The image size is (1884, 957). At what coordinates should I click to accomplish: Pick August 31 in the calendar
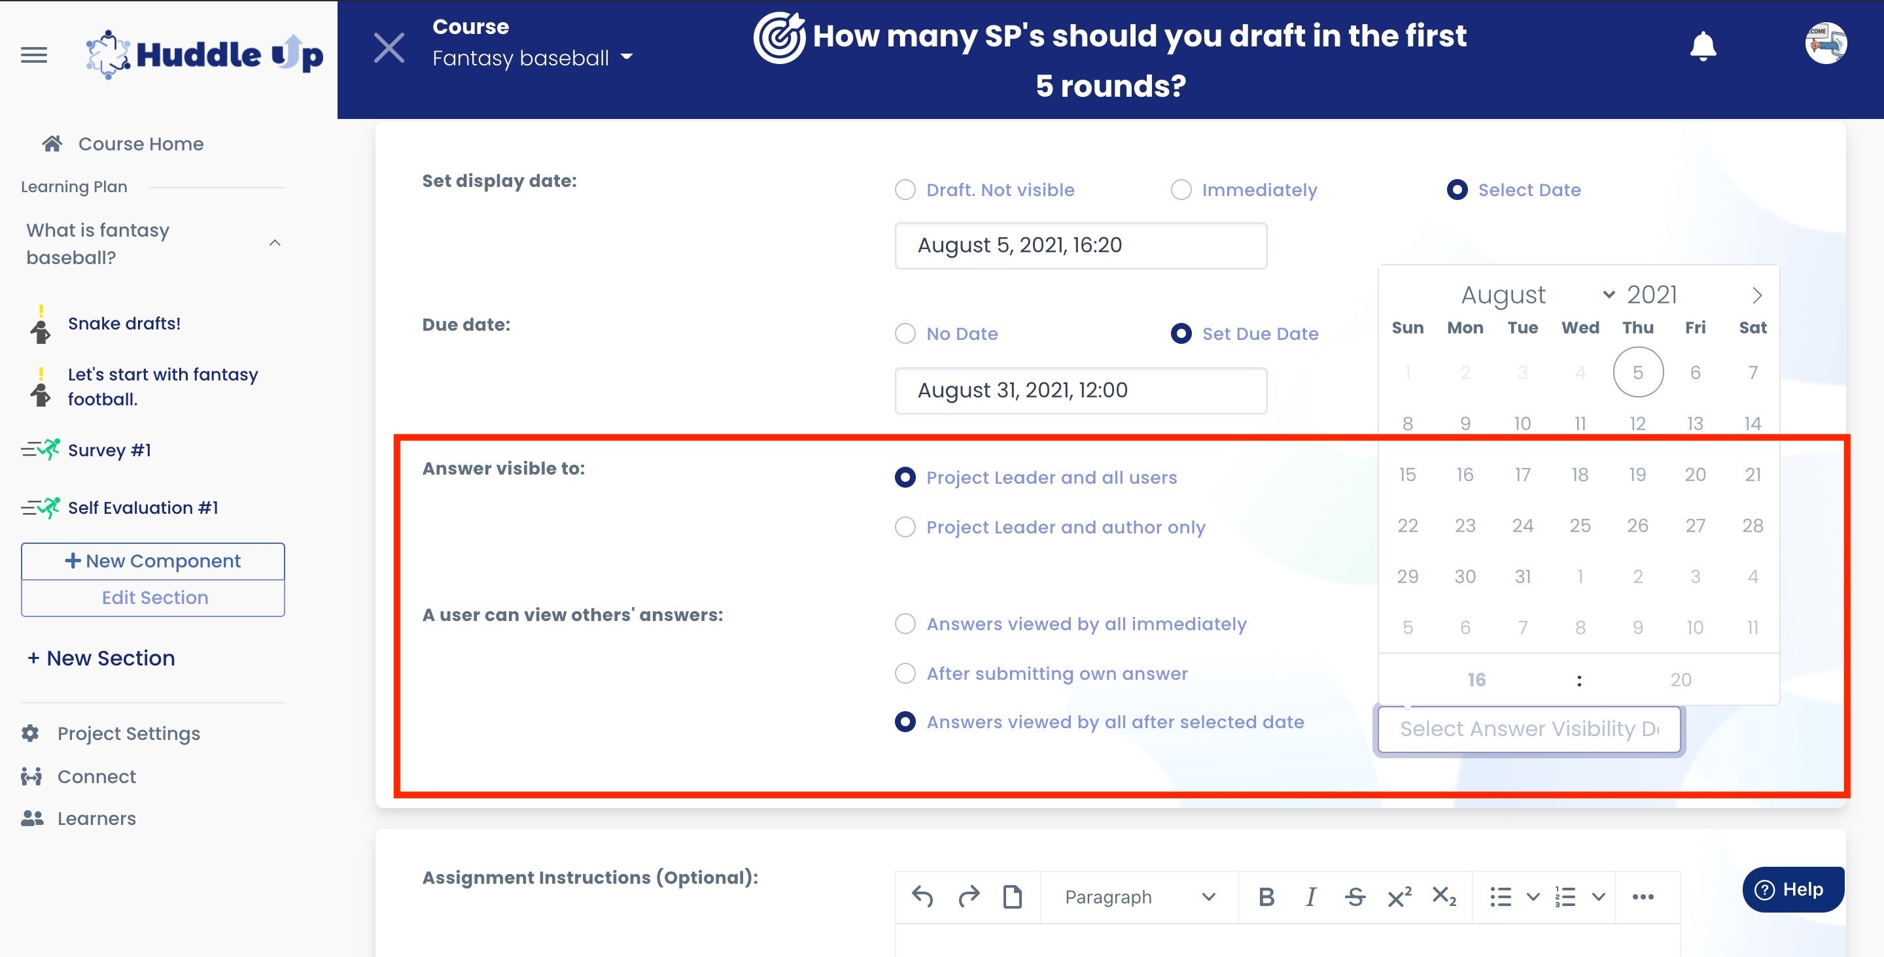[x=1522, y=576]
